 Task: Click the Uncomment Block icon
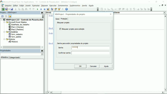[x=134, y=9]
